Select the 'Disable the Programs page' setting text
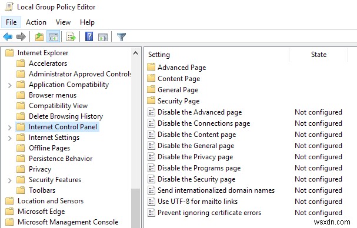357x228 pixels. [x=199, y=168]
